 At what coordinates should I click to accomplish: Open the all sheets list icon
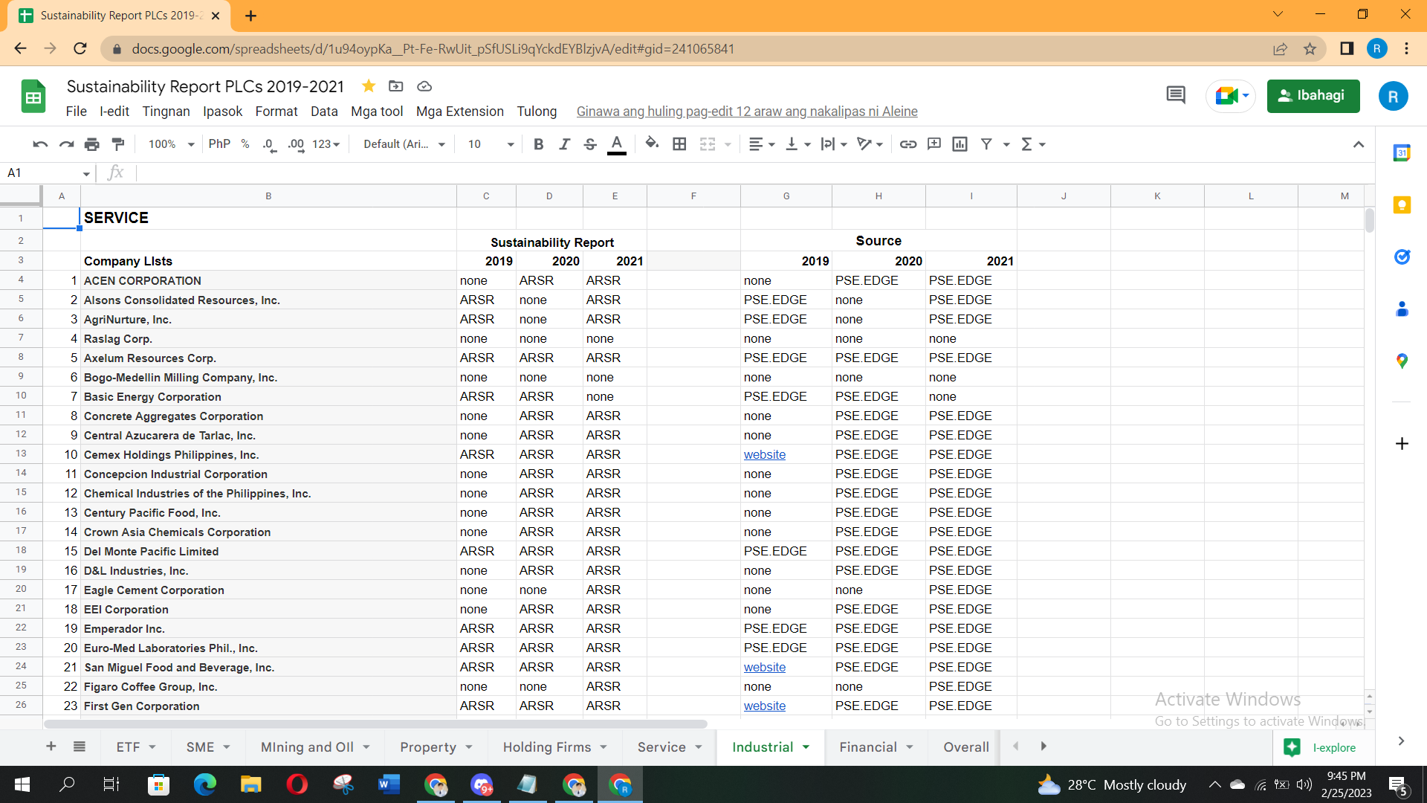[80, 746]
